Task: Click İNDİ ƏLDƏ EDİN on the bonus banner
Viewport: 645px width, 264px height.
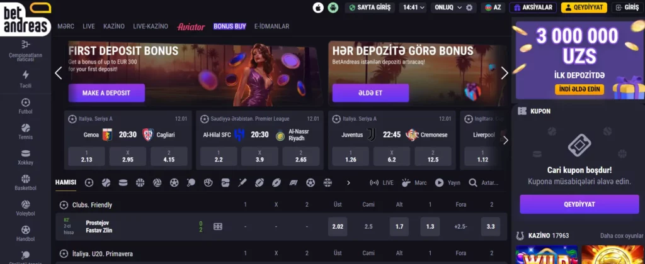Action: [579, 89]
